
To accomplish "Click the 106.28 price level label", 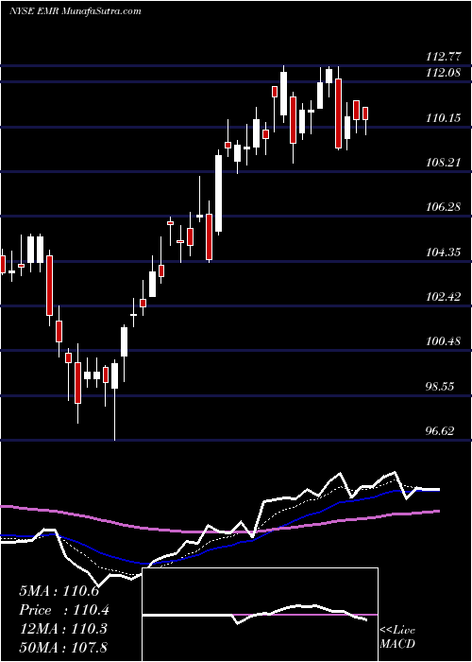I will click(x=443, y=207).
